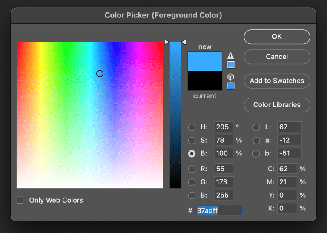Open Color Libraries
327x233 pixels.
(277, 104)
